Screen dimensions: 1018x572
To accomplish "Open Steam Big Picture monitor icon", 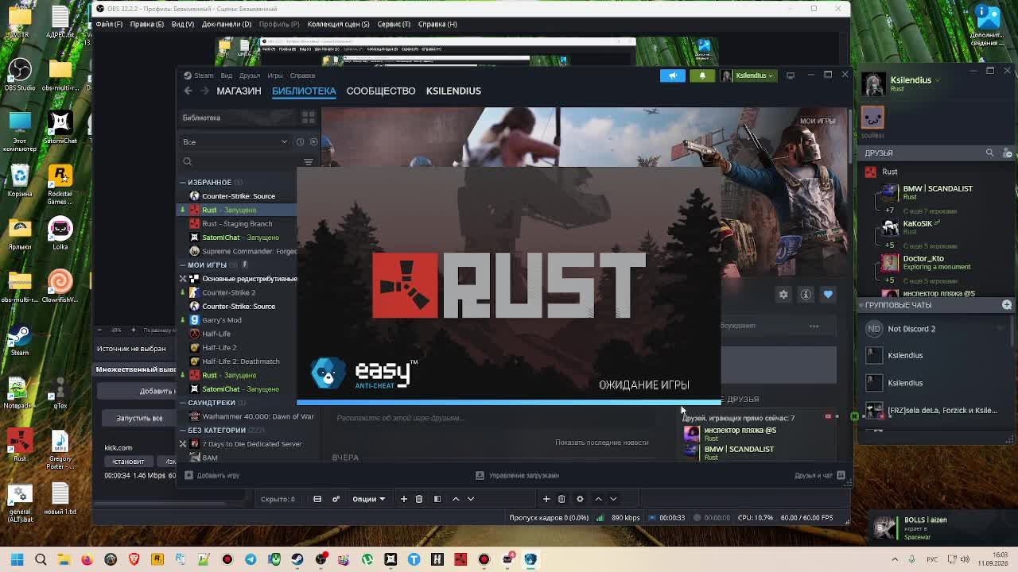I will (x=791, y=75).
